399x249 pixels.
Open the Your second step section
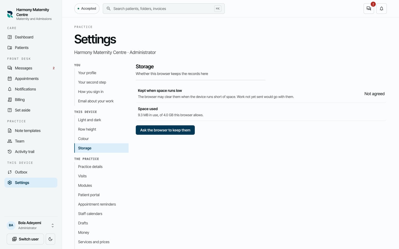pyautogui.click(x=101, y=82)
